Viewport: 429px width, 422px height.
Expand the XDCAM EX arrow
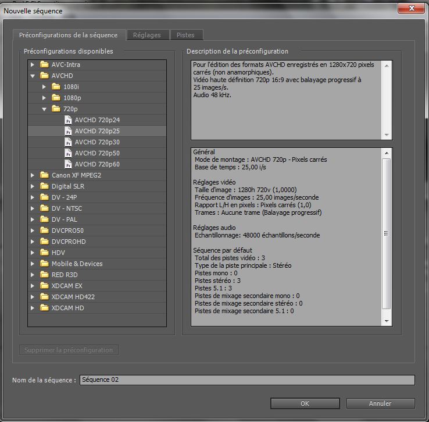coord(33,286)
